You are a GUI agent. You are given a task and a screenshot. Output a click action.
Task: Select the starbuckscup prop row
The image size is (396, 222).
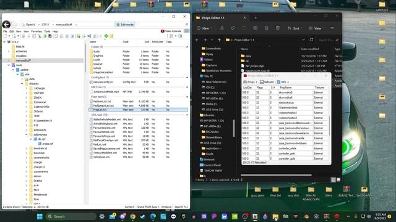285,103
